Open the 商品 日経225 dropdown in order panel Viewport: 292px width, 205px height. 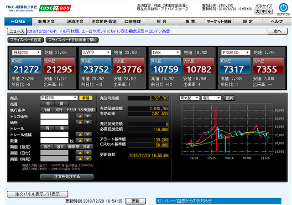pyautogui.click(x=59, y=97)
